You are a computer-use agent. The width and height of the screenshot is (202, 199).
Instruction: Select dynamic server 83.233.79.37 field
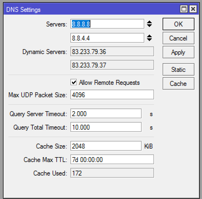[x=112, y=65]
